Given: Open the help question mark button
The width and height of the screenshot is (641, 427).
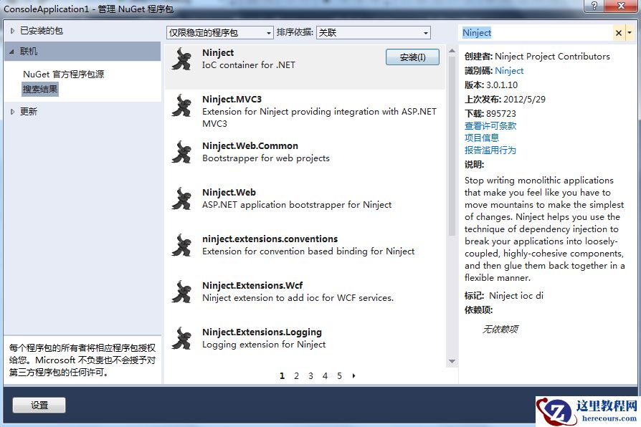Looking at the screenshot, I should (x=594, y=5).
